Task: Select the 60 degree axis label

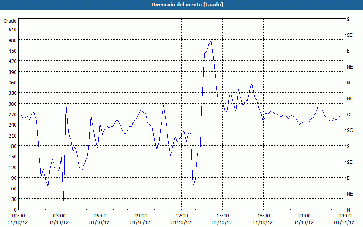Action: point(14,188)
